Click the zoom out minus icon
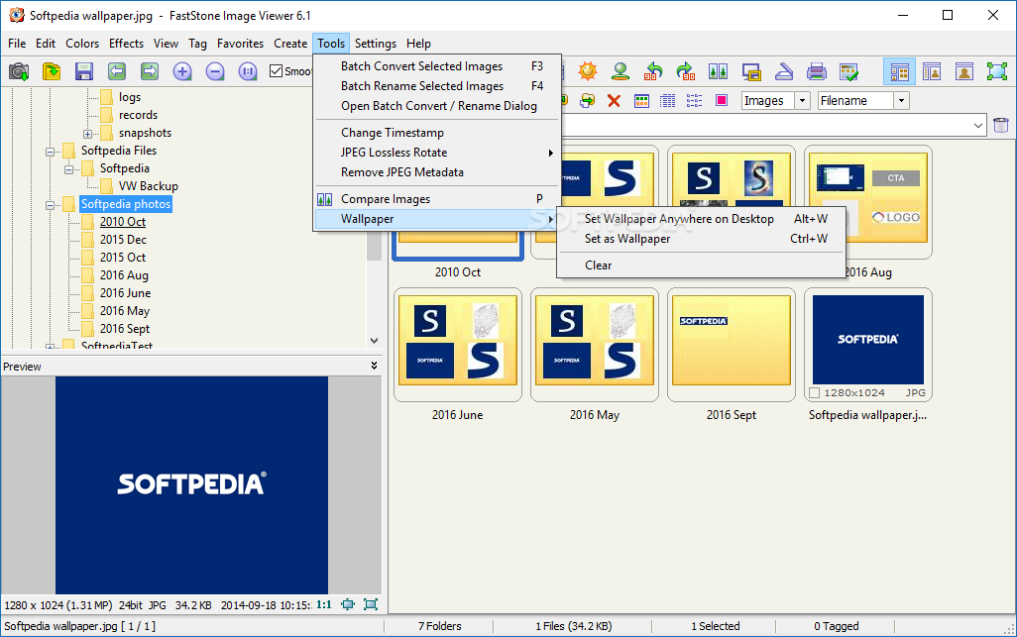1017x637 pixels. point(215,71)
